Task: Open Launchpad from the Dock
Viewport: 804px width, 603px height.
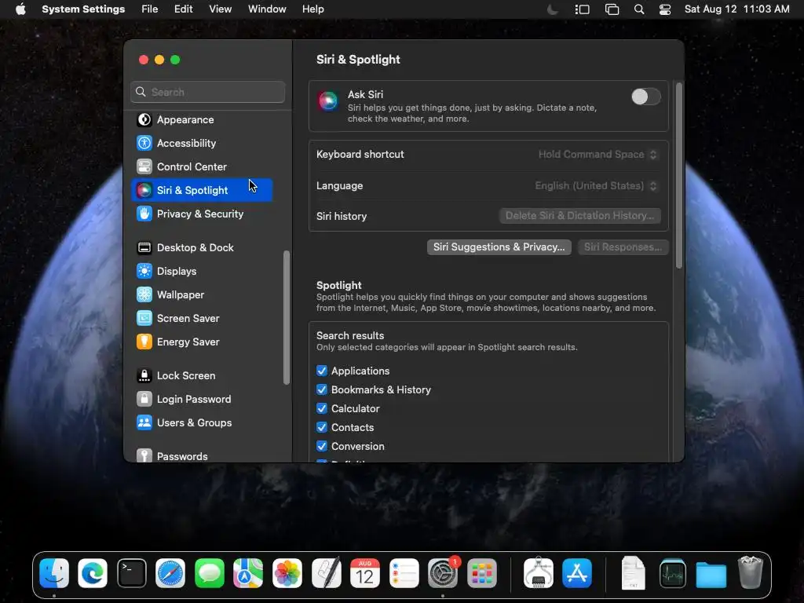Action: (482, 573)
